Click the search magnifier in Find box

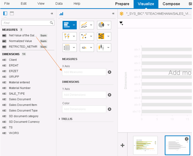pos(51,23)
